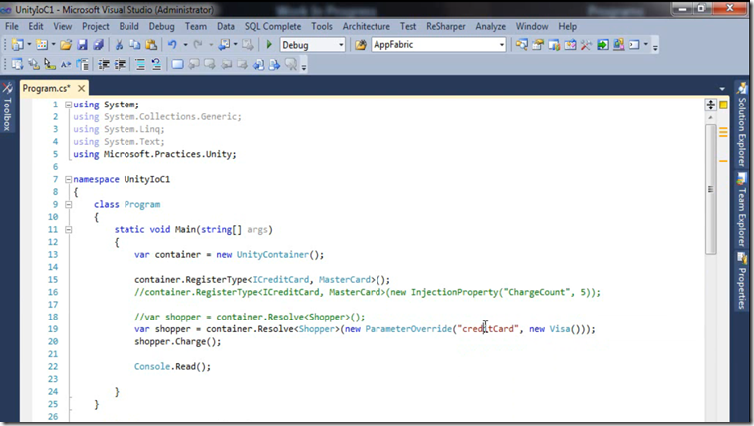754x426 pixels.
Task: Click the Copy toolbar icon
Action: (135, 45)
